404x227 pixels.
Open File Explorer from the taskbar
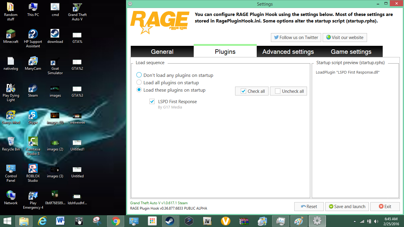click(x=24, y=221)
